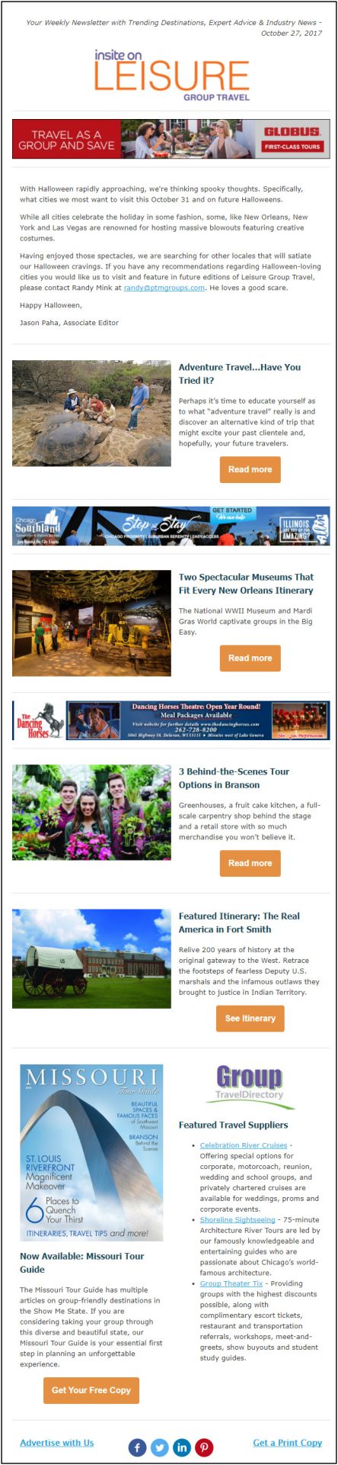
Task: Click the Group Travel Directory logo
Action: [x=249, y=1086]
